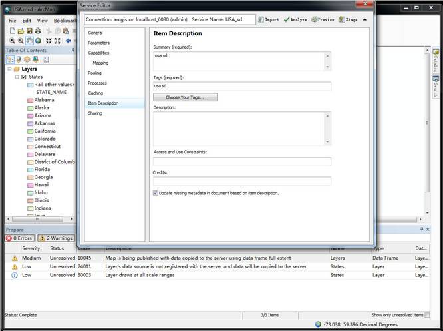Click the Credits input field
Screen dimensions: 443x331
point(242,181)
